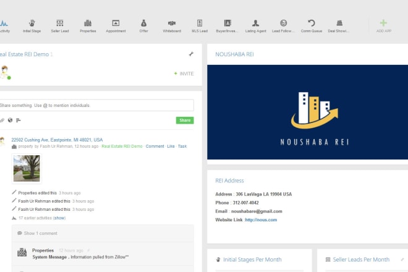The width and height of the screenshot is (408, 272).
Task: Click the Real Estate REI Demo green link
Action: pyautogui.click(x=122, y=147)
